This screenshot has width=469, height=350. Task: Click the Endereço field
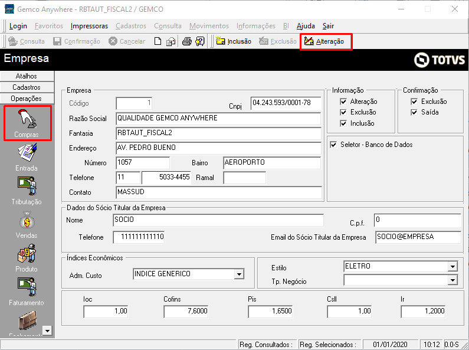coord(218,148)
